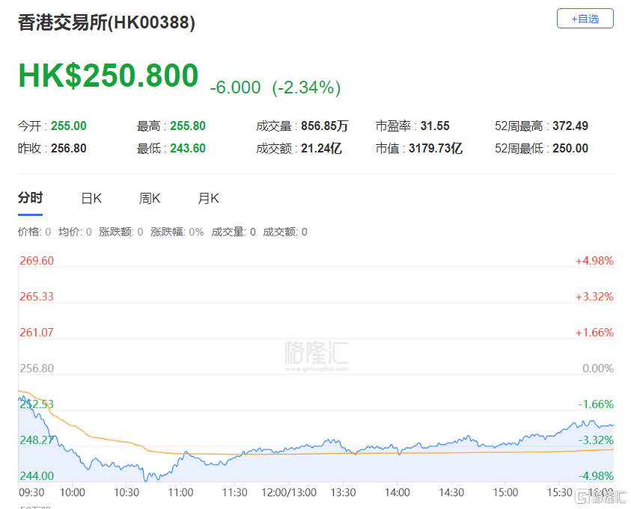This screenshot has width=631, height=509.
Task: Click the 14:00 time axis label
Action: (x=397, y=492)
